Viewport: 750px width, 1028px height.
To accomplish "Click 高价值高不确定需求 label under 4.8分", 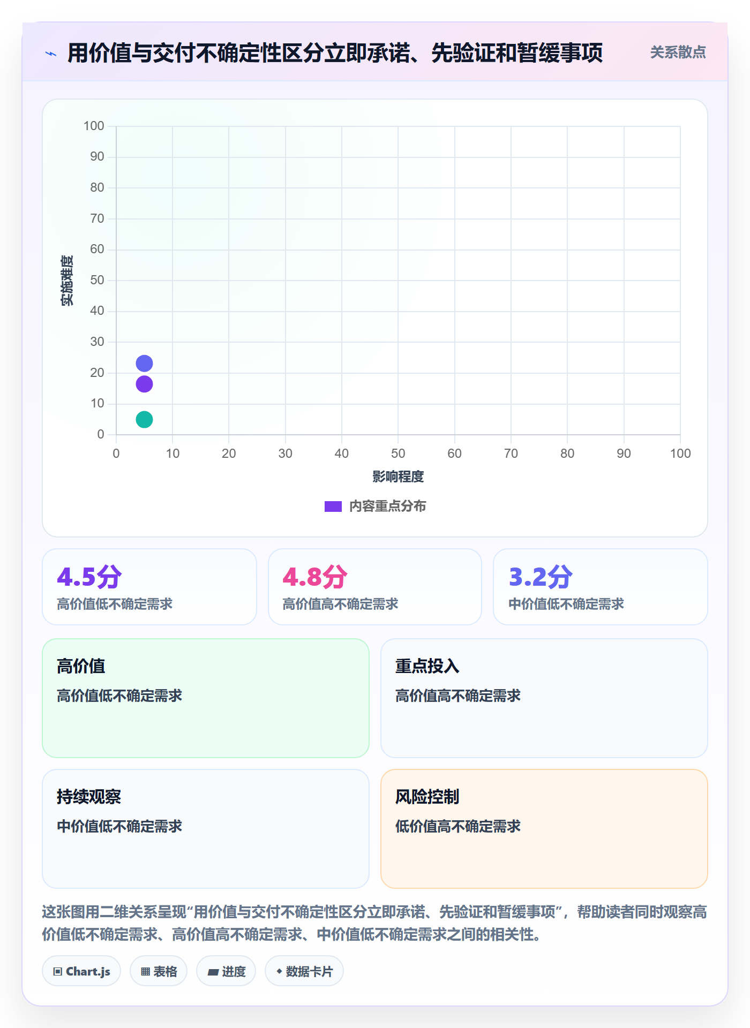I will [x=340, y=604].
